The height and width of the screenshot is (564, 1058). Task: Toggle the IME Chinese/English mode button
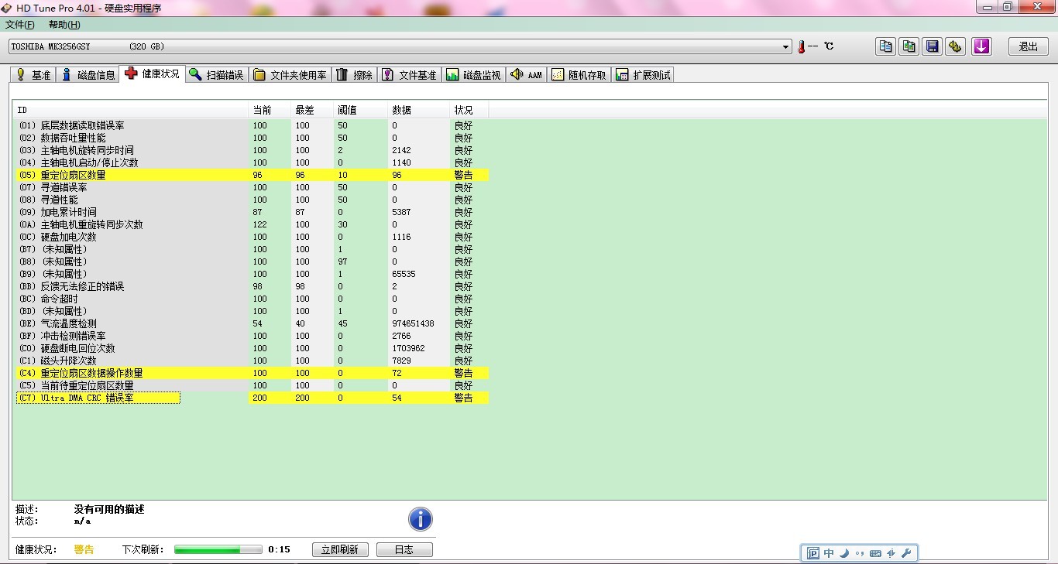point(829,553)
